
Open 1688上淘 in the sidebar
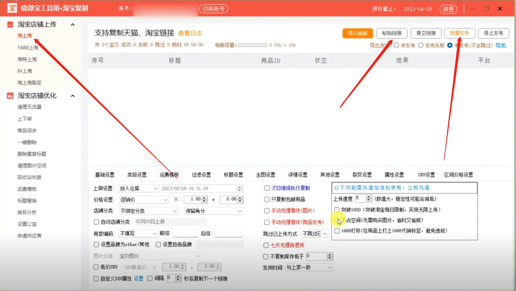28,48
